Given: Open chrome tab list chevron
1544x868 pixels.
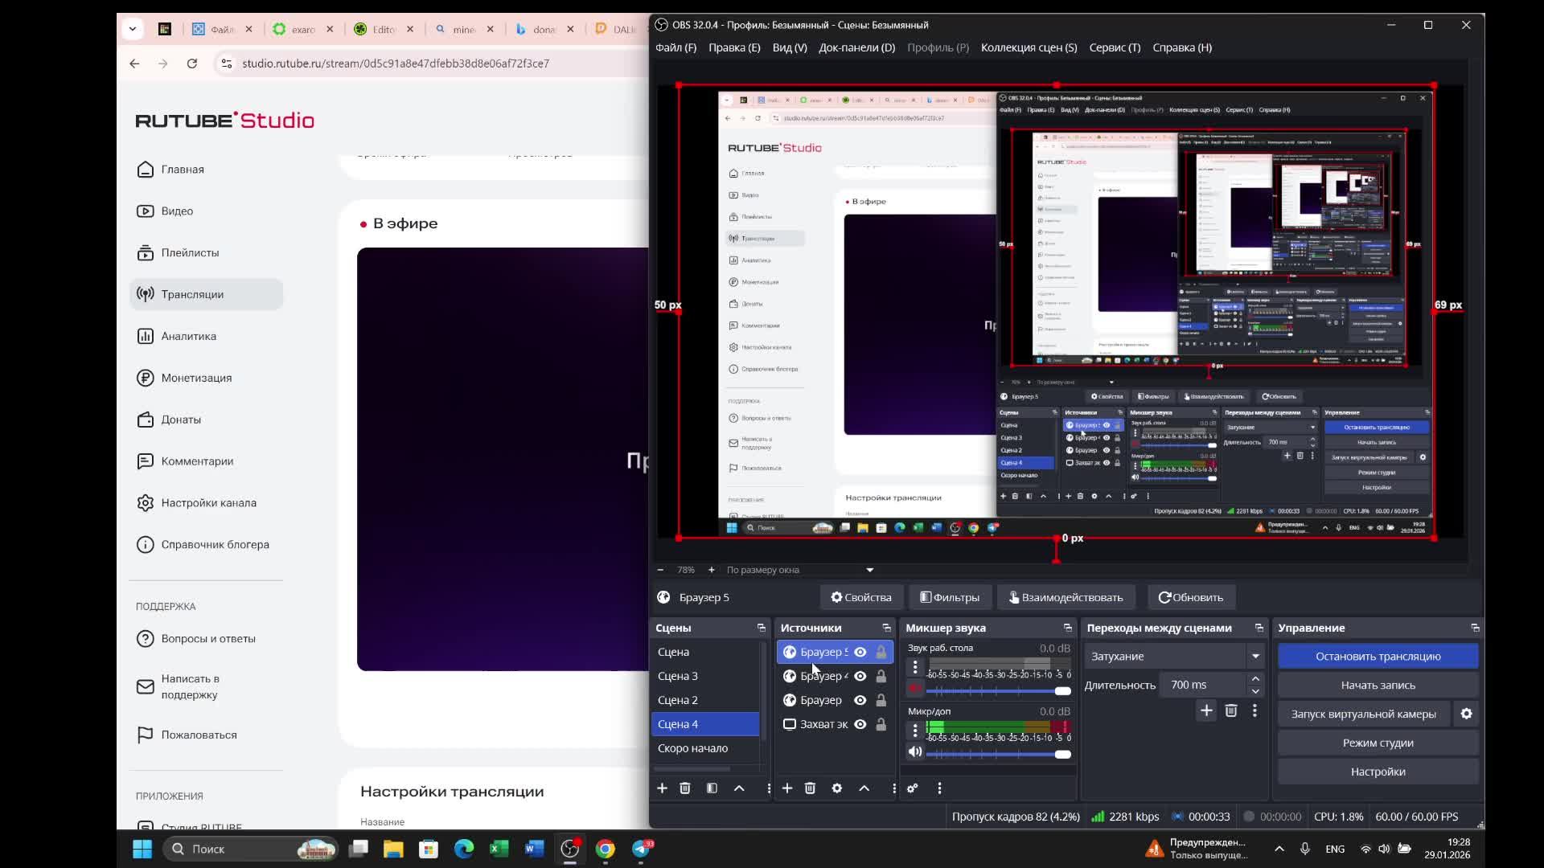Looking at the screenshot, I should [133, 29].
